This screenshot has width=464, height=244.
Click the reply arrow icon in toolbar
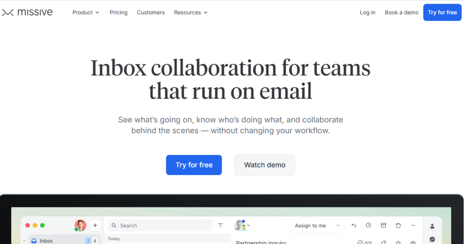coord(354,225)
